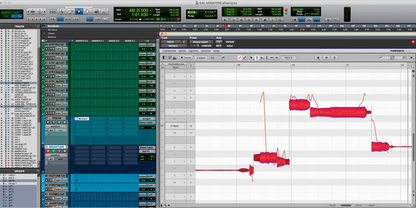Click the tempo icon beside the 184 field

click(x=223, y=57)
